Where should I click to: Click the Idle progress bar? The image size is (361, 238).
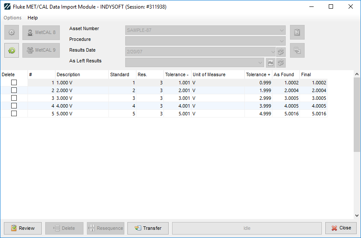[247, 228]
